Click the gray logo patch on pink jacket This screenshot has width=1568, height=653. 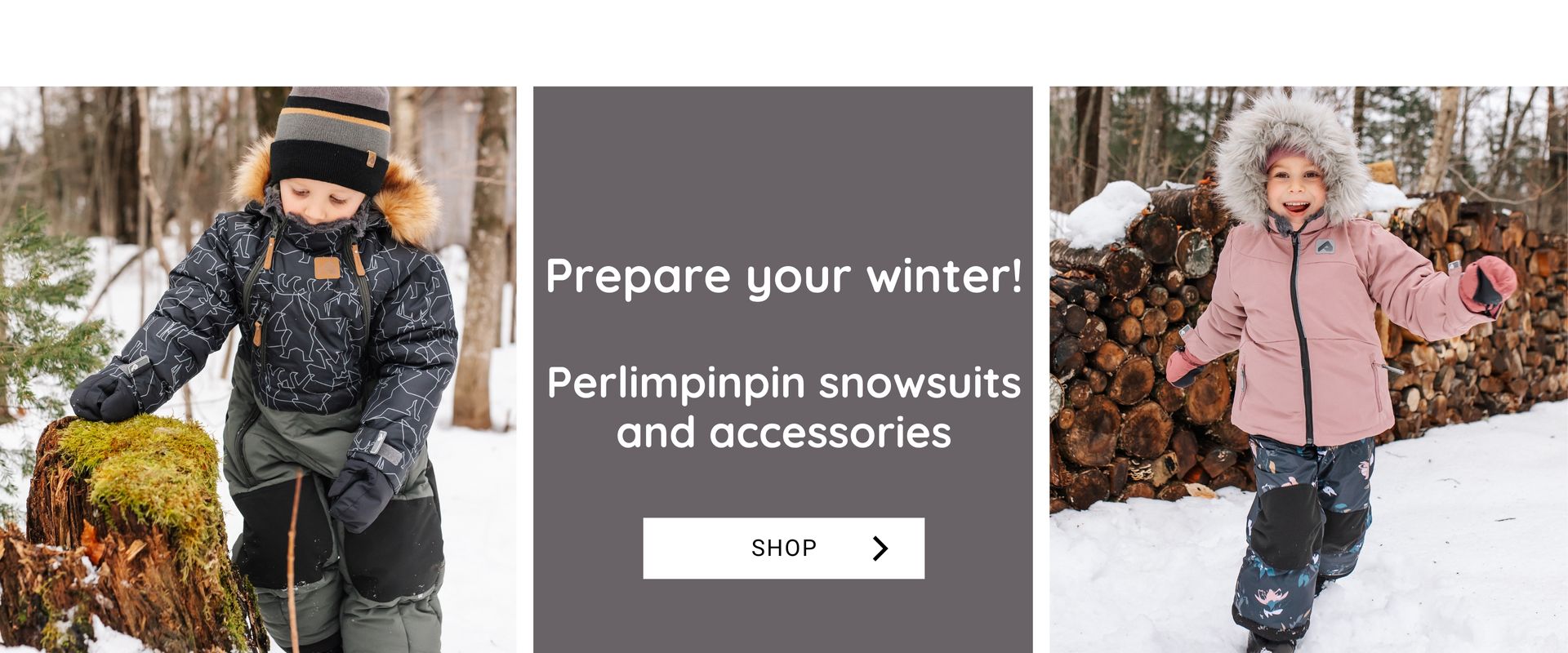tap(1325, 245)
